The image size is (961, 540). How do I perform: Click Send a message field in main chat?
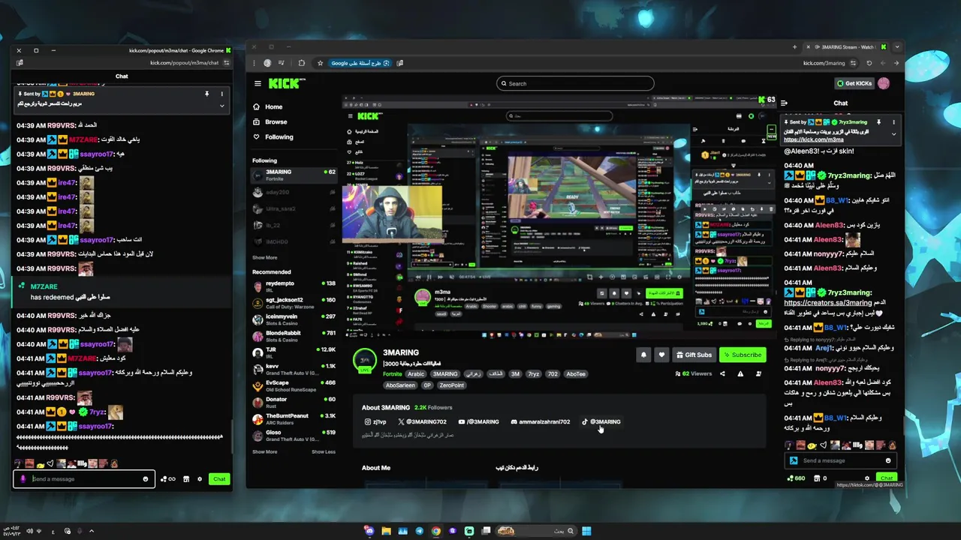coord(840,460)
